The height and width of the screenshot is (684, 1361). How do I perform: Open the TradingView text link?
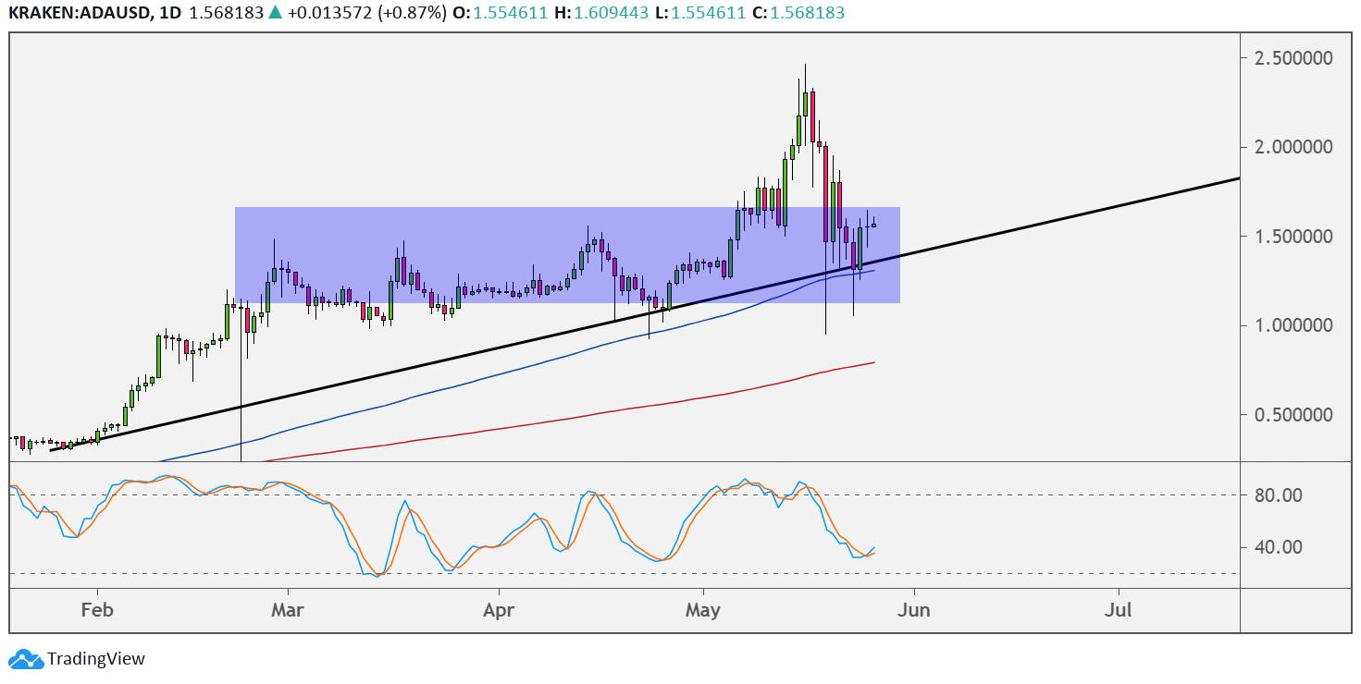96,659
